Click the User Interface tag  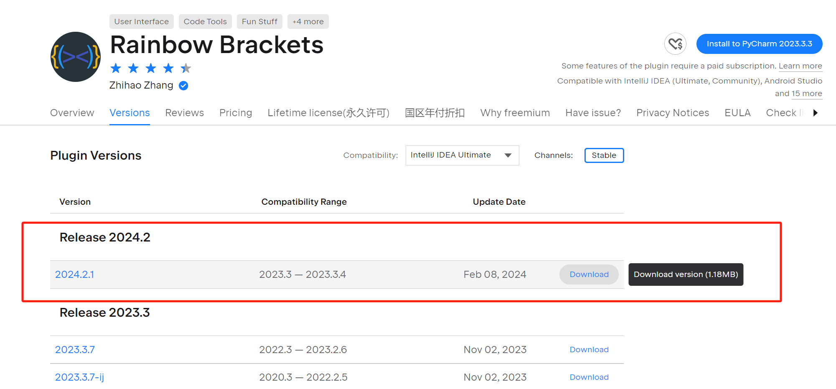[x=141, y=21]
